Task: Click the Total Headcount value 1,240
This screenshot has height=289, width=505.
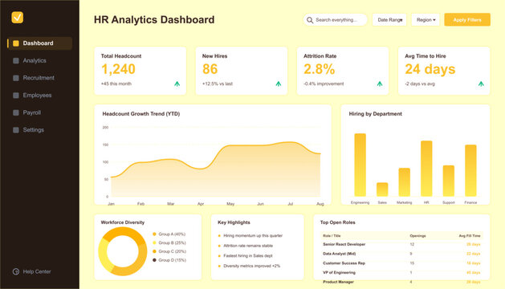Action: 118,69
